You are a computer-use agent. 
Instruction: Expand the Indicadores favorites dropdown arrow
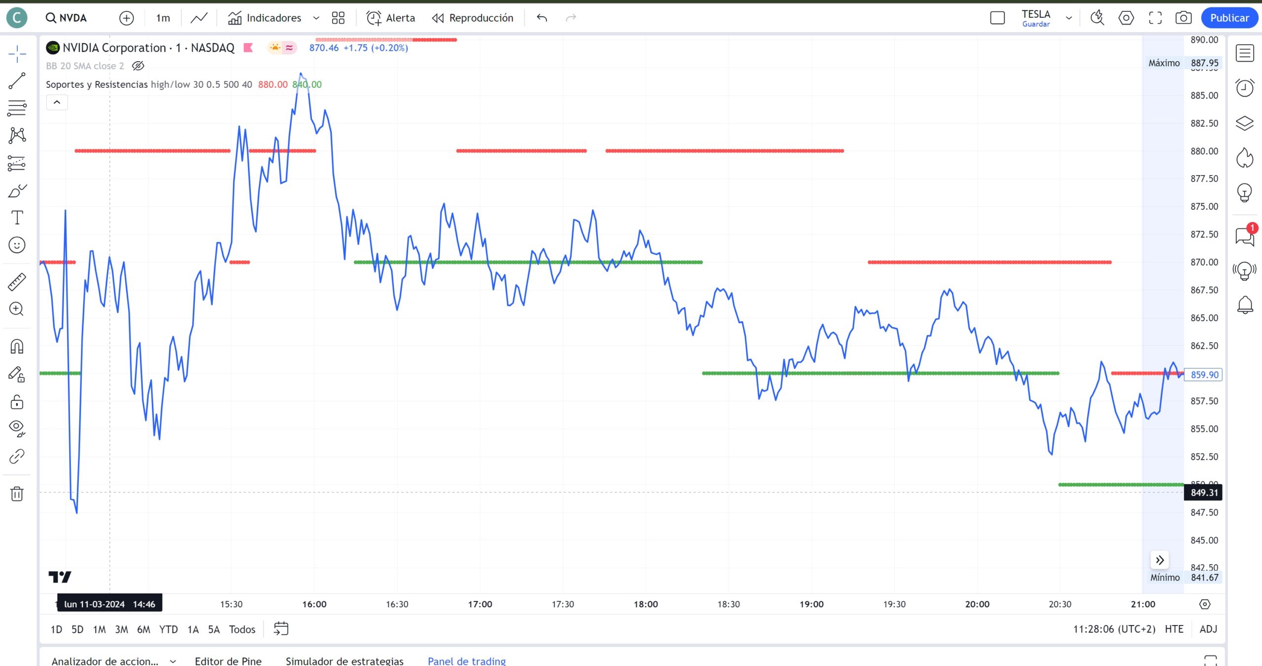click(x=316, y=18)
